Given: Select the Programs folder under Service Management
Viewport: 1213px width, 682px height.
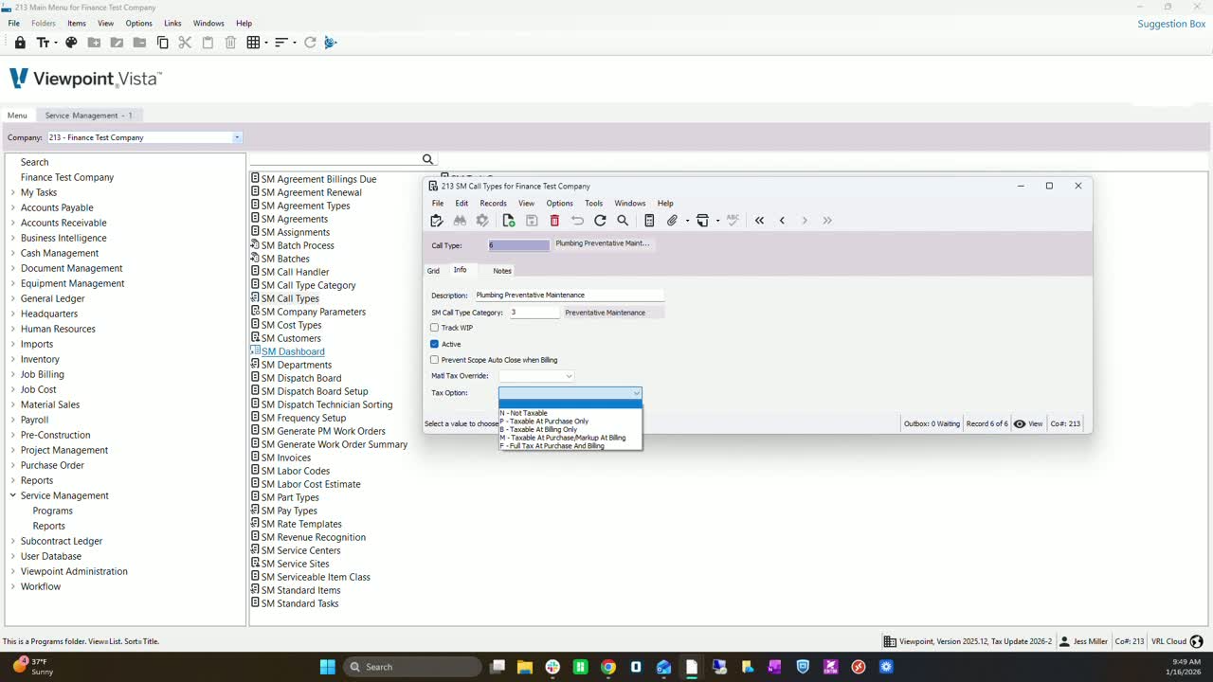Looking at the screenshot, I should 53,511.
